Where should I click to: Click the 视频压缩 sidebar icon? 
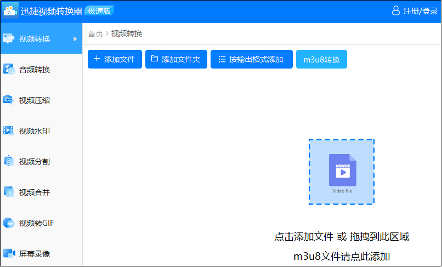pyautogui.click(x=8, y=100)
